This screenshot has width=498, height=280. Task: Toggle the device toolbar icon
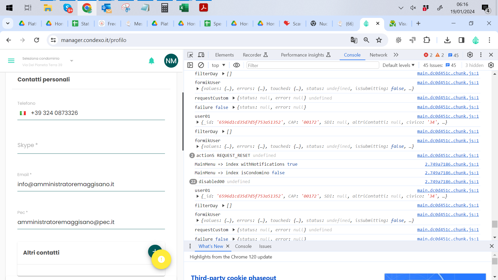tap(201, 55)
